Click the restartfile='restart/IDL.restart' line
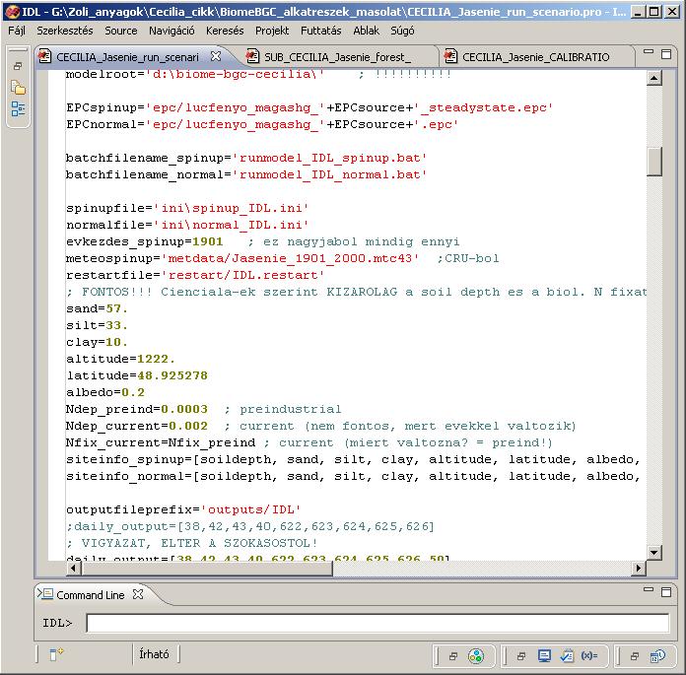The width and height of the screenshot is (686, 675). click(195, 275)
